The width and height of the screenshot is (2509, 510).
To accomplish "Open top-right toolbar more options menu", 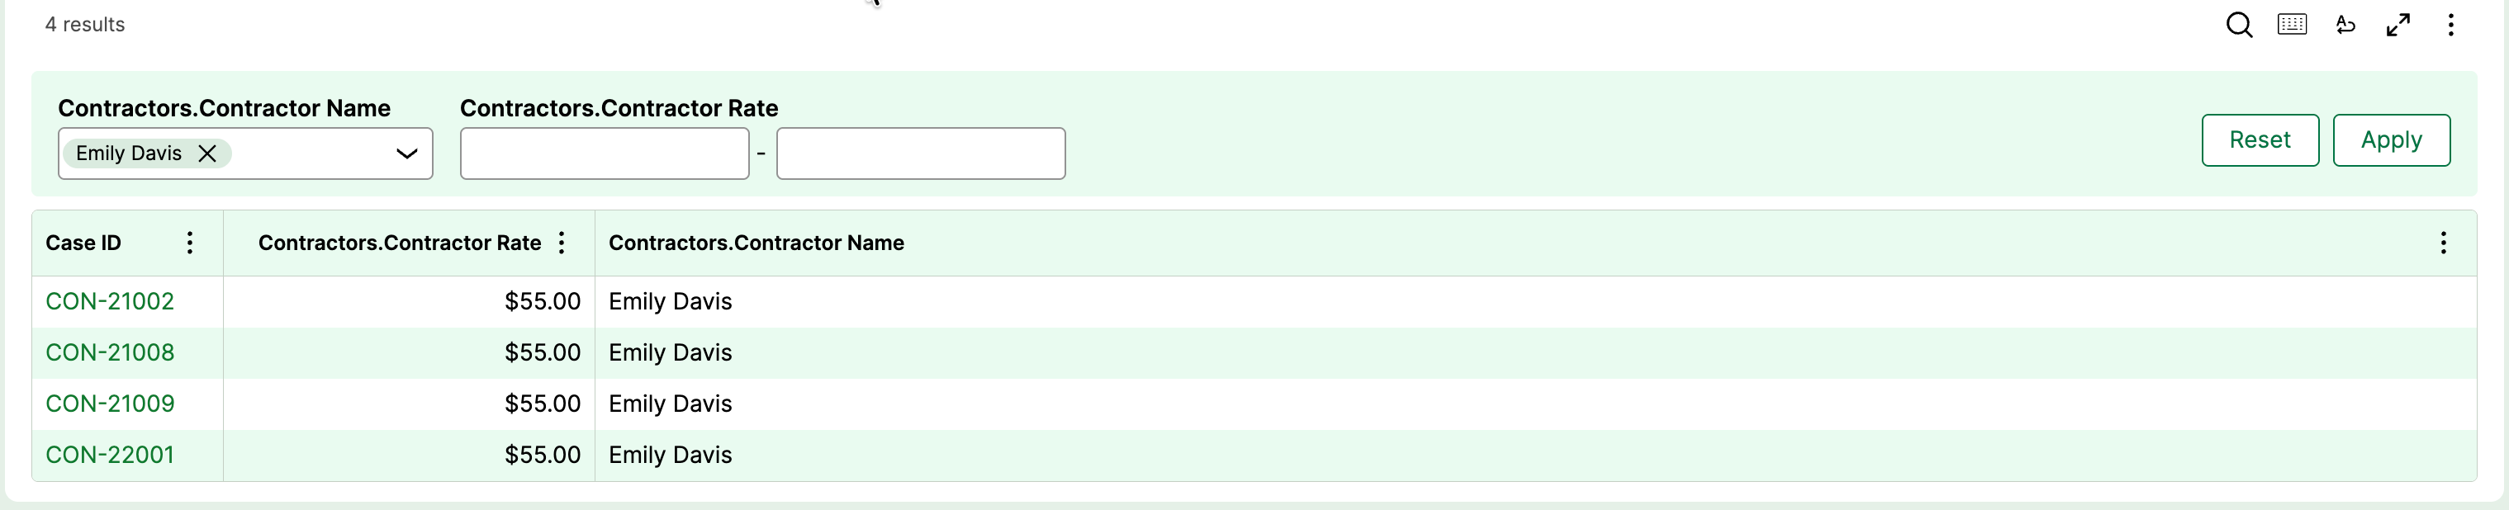I will (x=2450, y=26).
